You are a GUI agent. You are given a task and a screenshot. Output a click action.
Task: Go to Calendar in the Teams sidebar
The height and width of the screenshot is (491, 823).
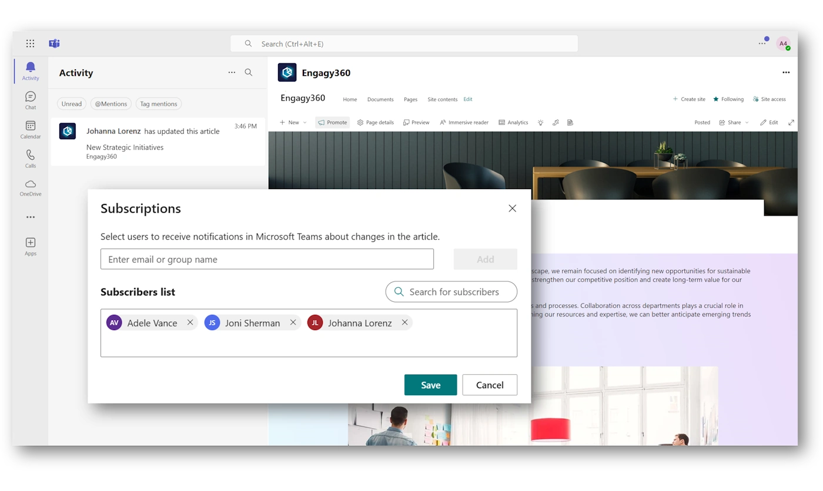31,129
